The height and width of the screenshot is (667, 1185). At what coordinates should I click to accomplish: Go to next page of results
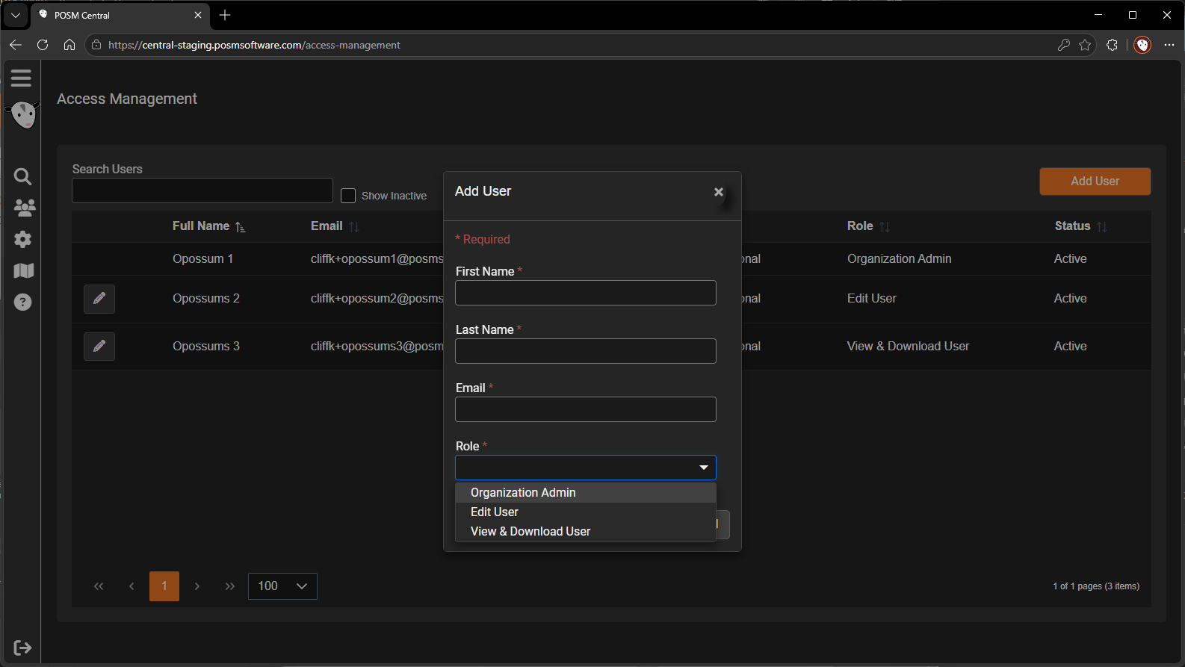[197, 586]
